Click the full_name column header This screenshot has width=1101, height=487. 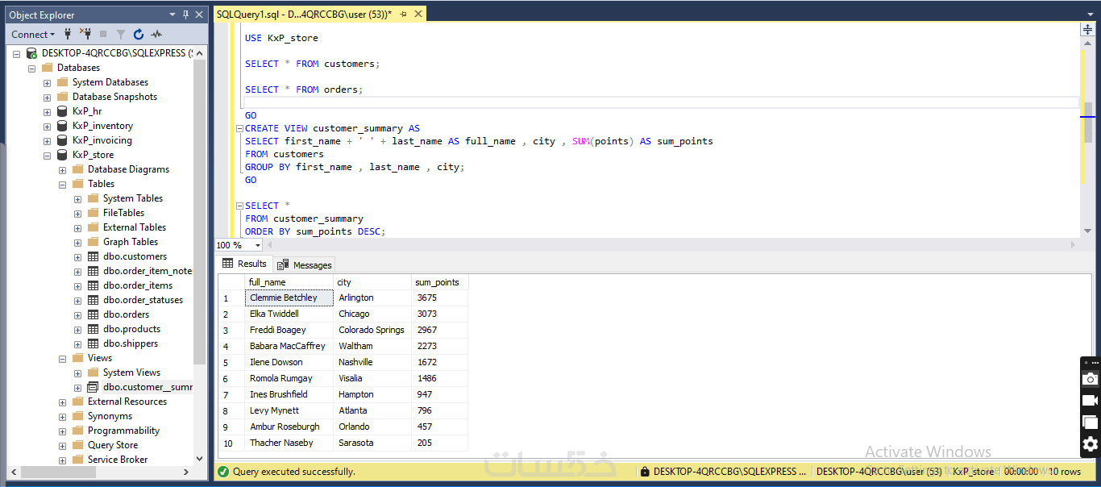[289, 282]
